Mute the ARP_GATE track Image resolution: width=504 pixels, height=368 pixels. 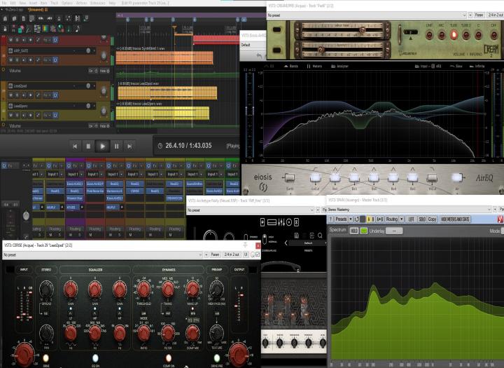click(10, 60)
